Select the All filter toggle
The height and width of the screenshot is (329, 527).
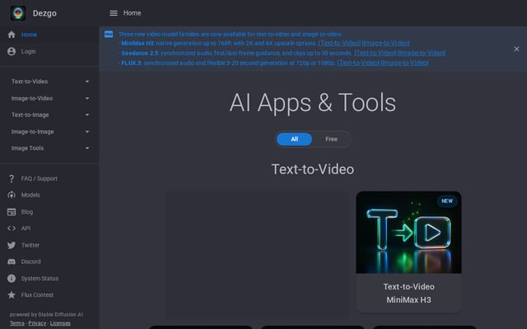(294, 139)
